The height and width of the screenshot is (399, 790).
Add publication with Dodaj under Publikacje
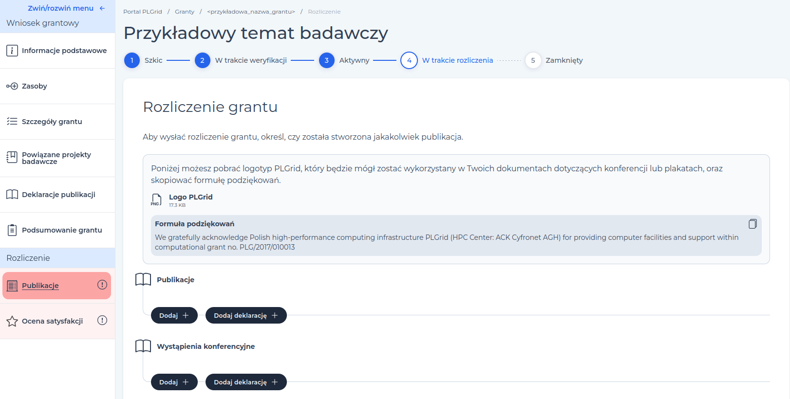pos(174,315)
